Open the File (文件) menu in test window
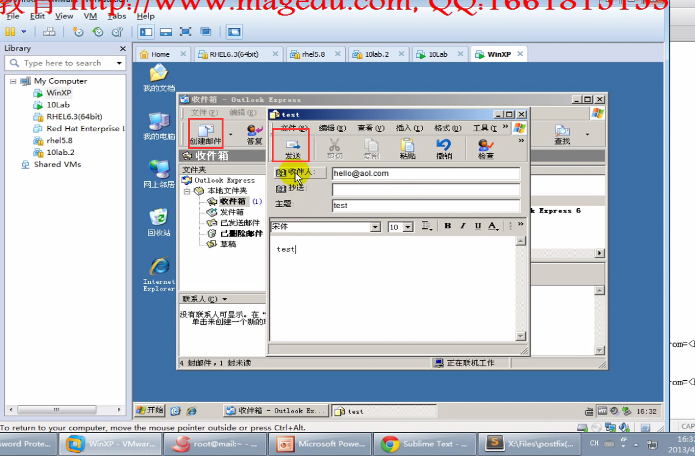The image size is (695, 456). coord(293,128)
